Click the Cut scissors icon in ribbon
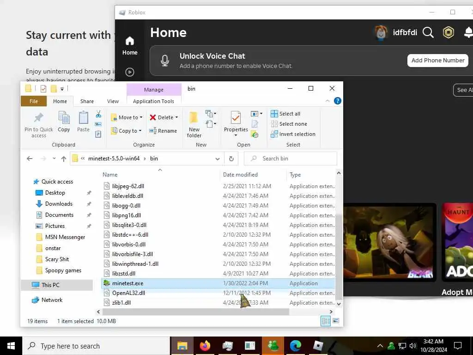 98,114
